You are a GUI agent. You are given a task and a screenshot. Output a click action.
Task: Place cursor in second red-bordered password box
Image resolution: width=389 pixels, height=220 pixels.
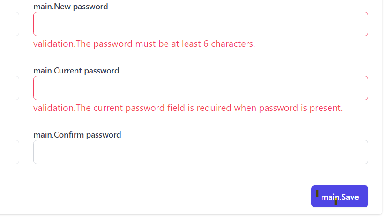[x=201, y=88]
